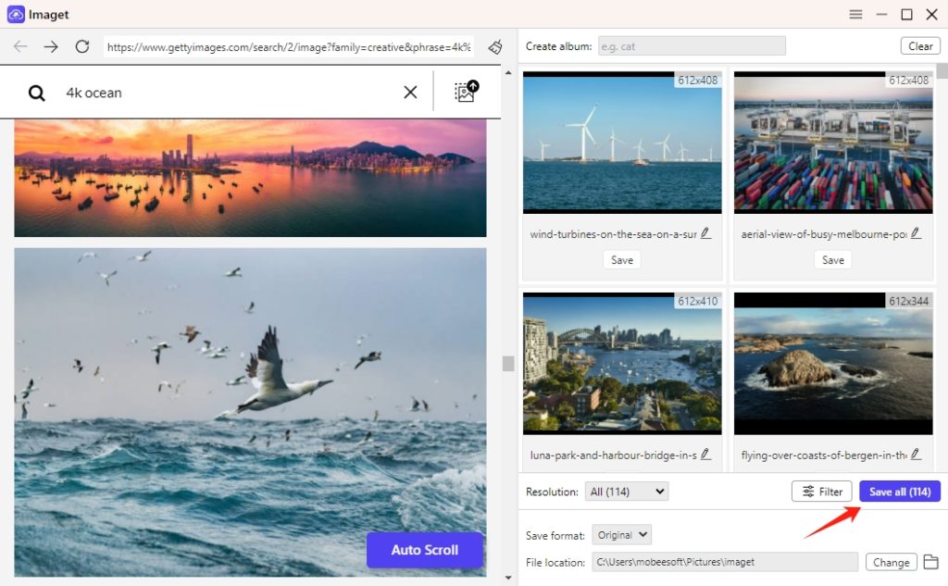Click Clear next to Create album
The image size is (948, 586).
click(920, 45)
